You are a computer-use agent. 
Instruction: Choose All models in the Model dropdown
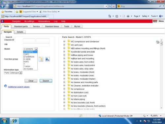pos(28,69)
